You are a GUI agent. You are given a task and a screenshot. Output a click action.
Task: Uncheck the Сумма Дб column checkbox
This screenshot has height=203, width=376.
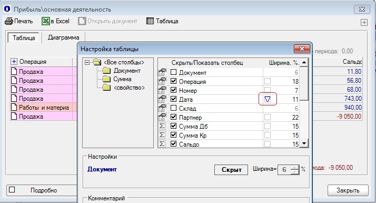[x=173, y=125]
